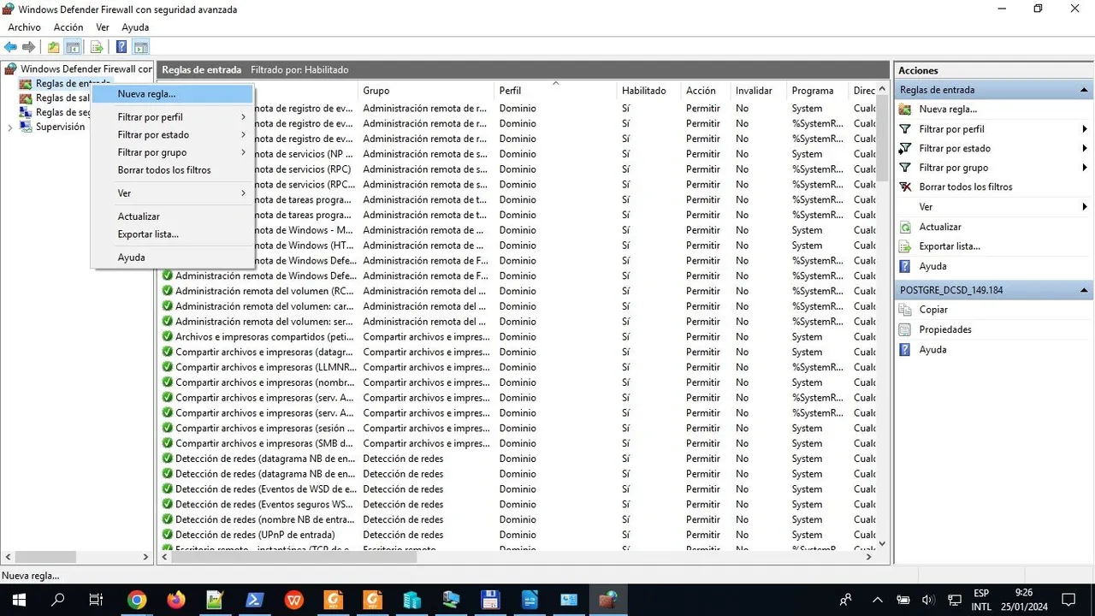Select Reglas de seguridad de conexión tree node
The width and height of the screenshot is (1095, 616).
pos(62,112)
